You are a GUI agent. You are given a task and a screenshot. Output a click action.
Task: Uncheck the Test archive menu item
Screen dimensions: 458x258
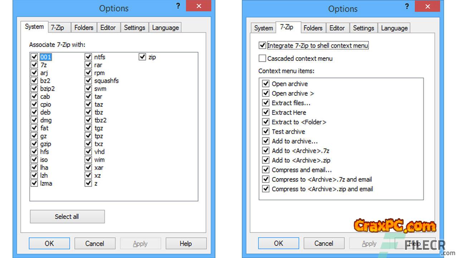265,132
